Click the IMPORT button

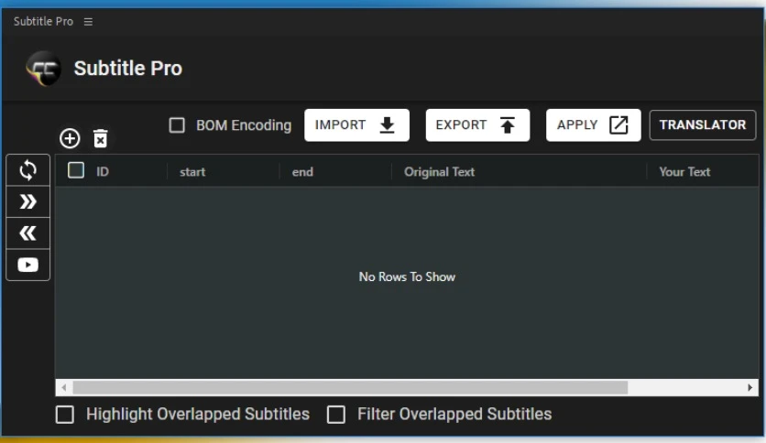pyautogui.click(x=356, y=125)
